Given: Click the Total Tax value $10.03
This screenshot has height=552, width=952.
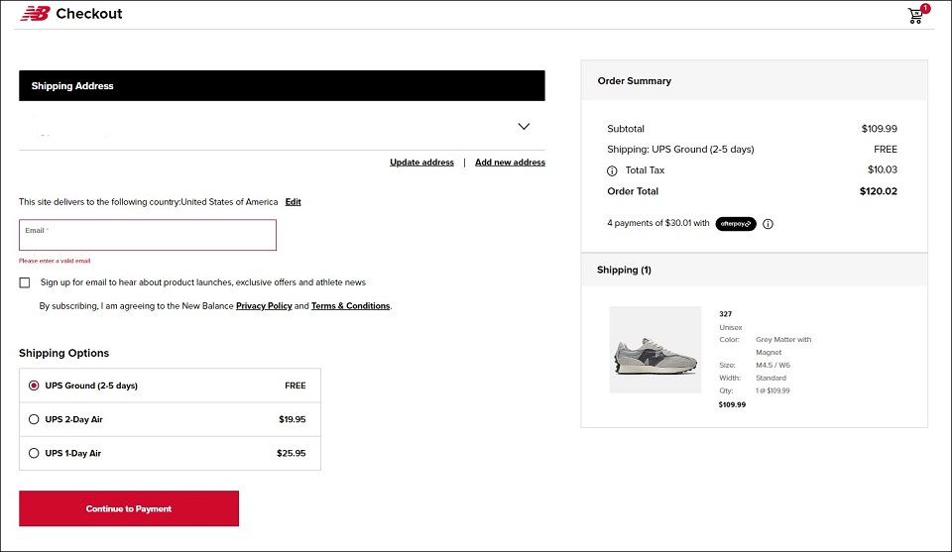Looking at the screenshot, I should 883,169.
